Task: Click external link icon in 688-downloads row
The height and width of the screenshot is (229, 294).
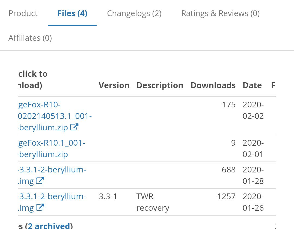Action: [40, 181]
